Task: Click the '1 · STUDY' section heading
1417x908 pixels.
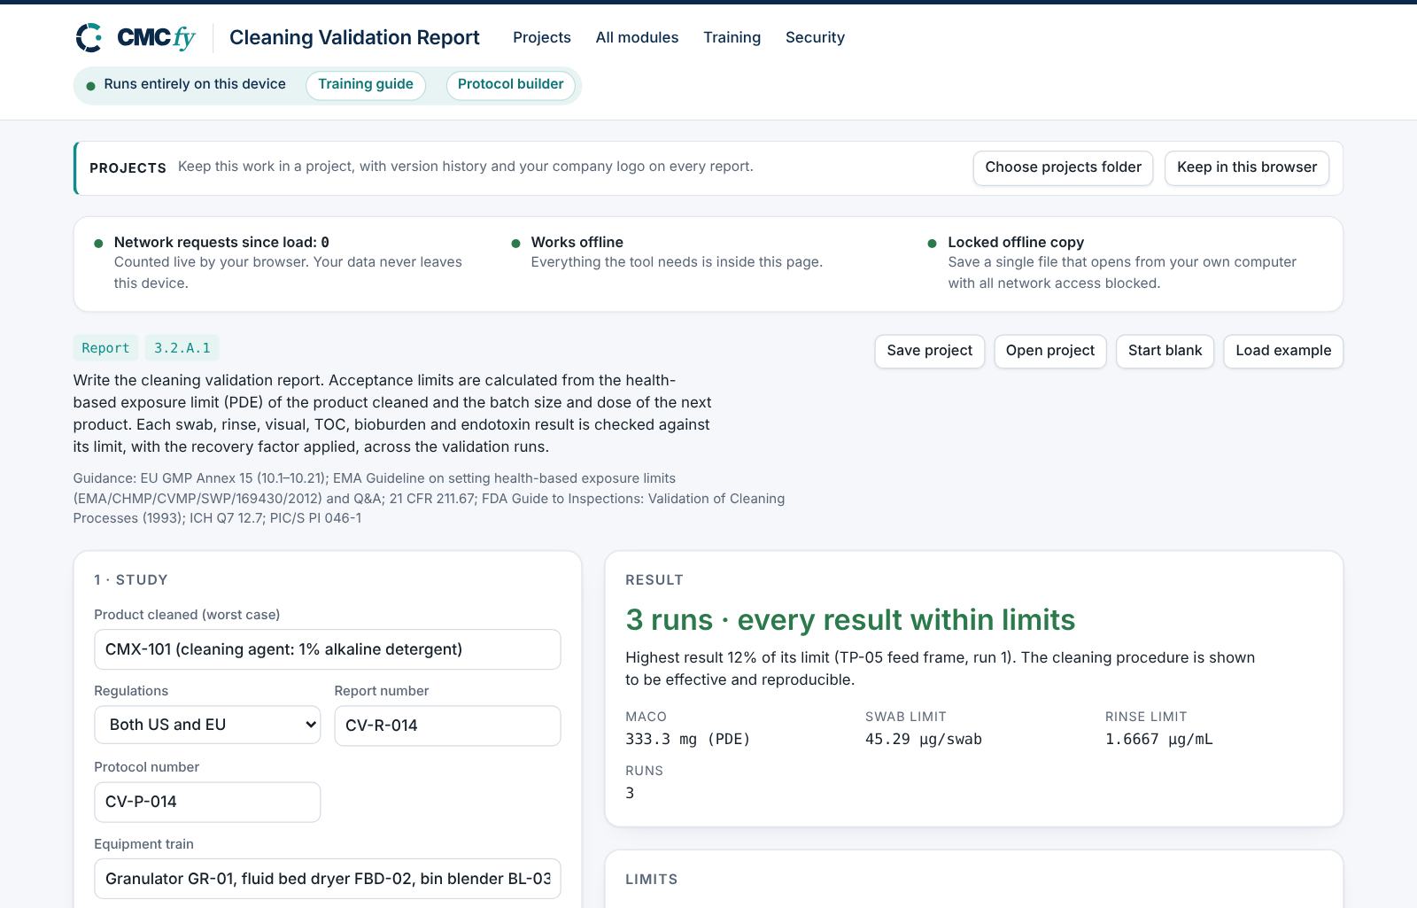Action: tap(131, 580)
